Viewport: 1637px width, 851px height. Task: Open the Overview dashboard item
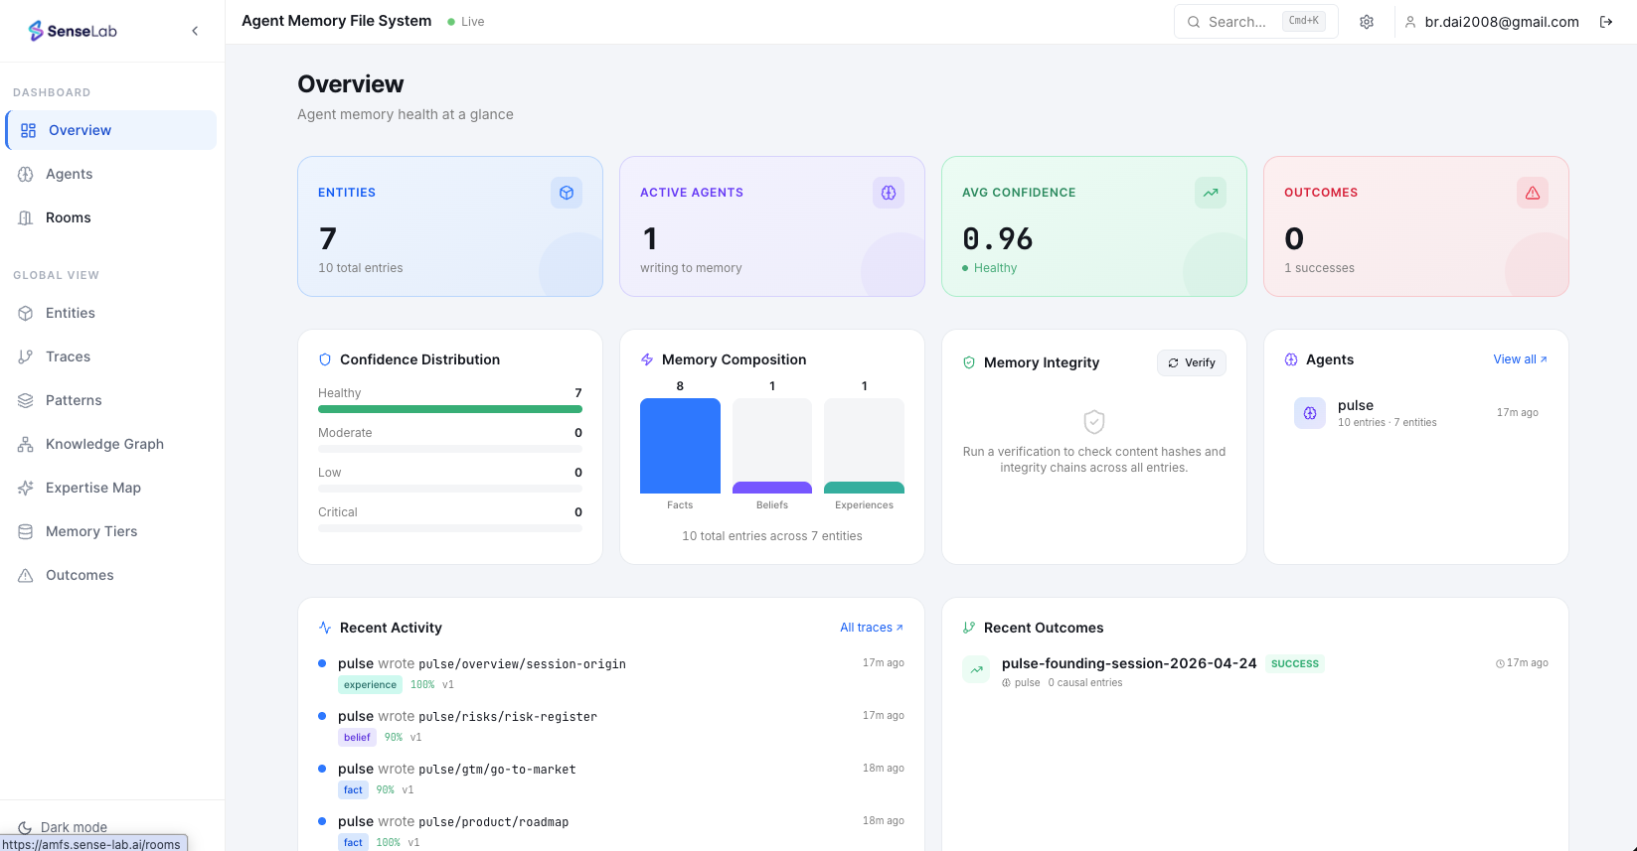tap(111, 130)
